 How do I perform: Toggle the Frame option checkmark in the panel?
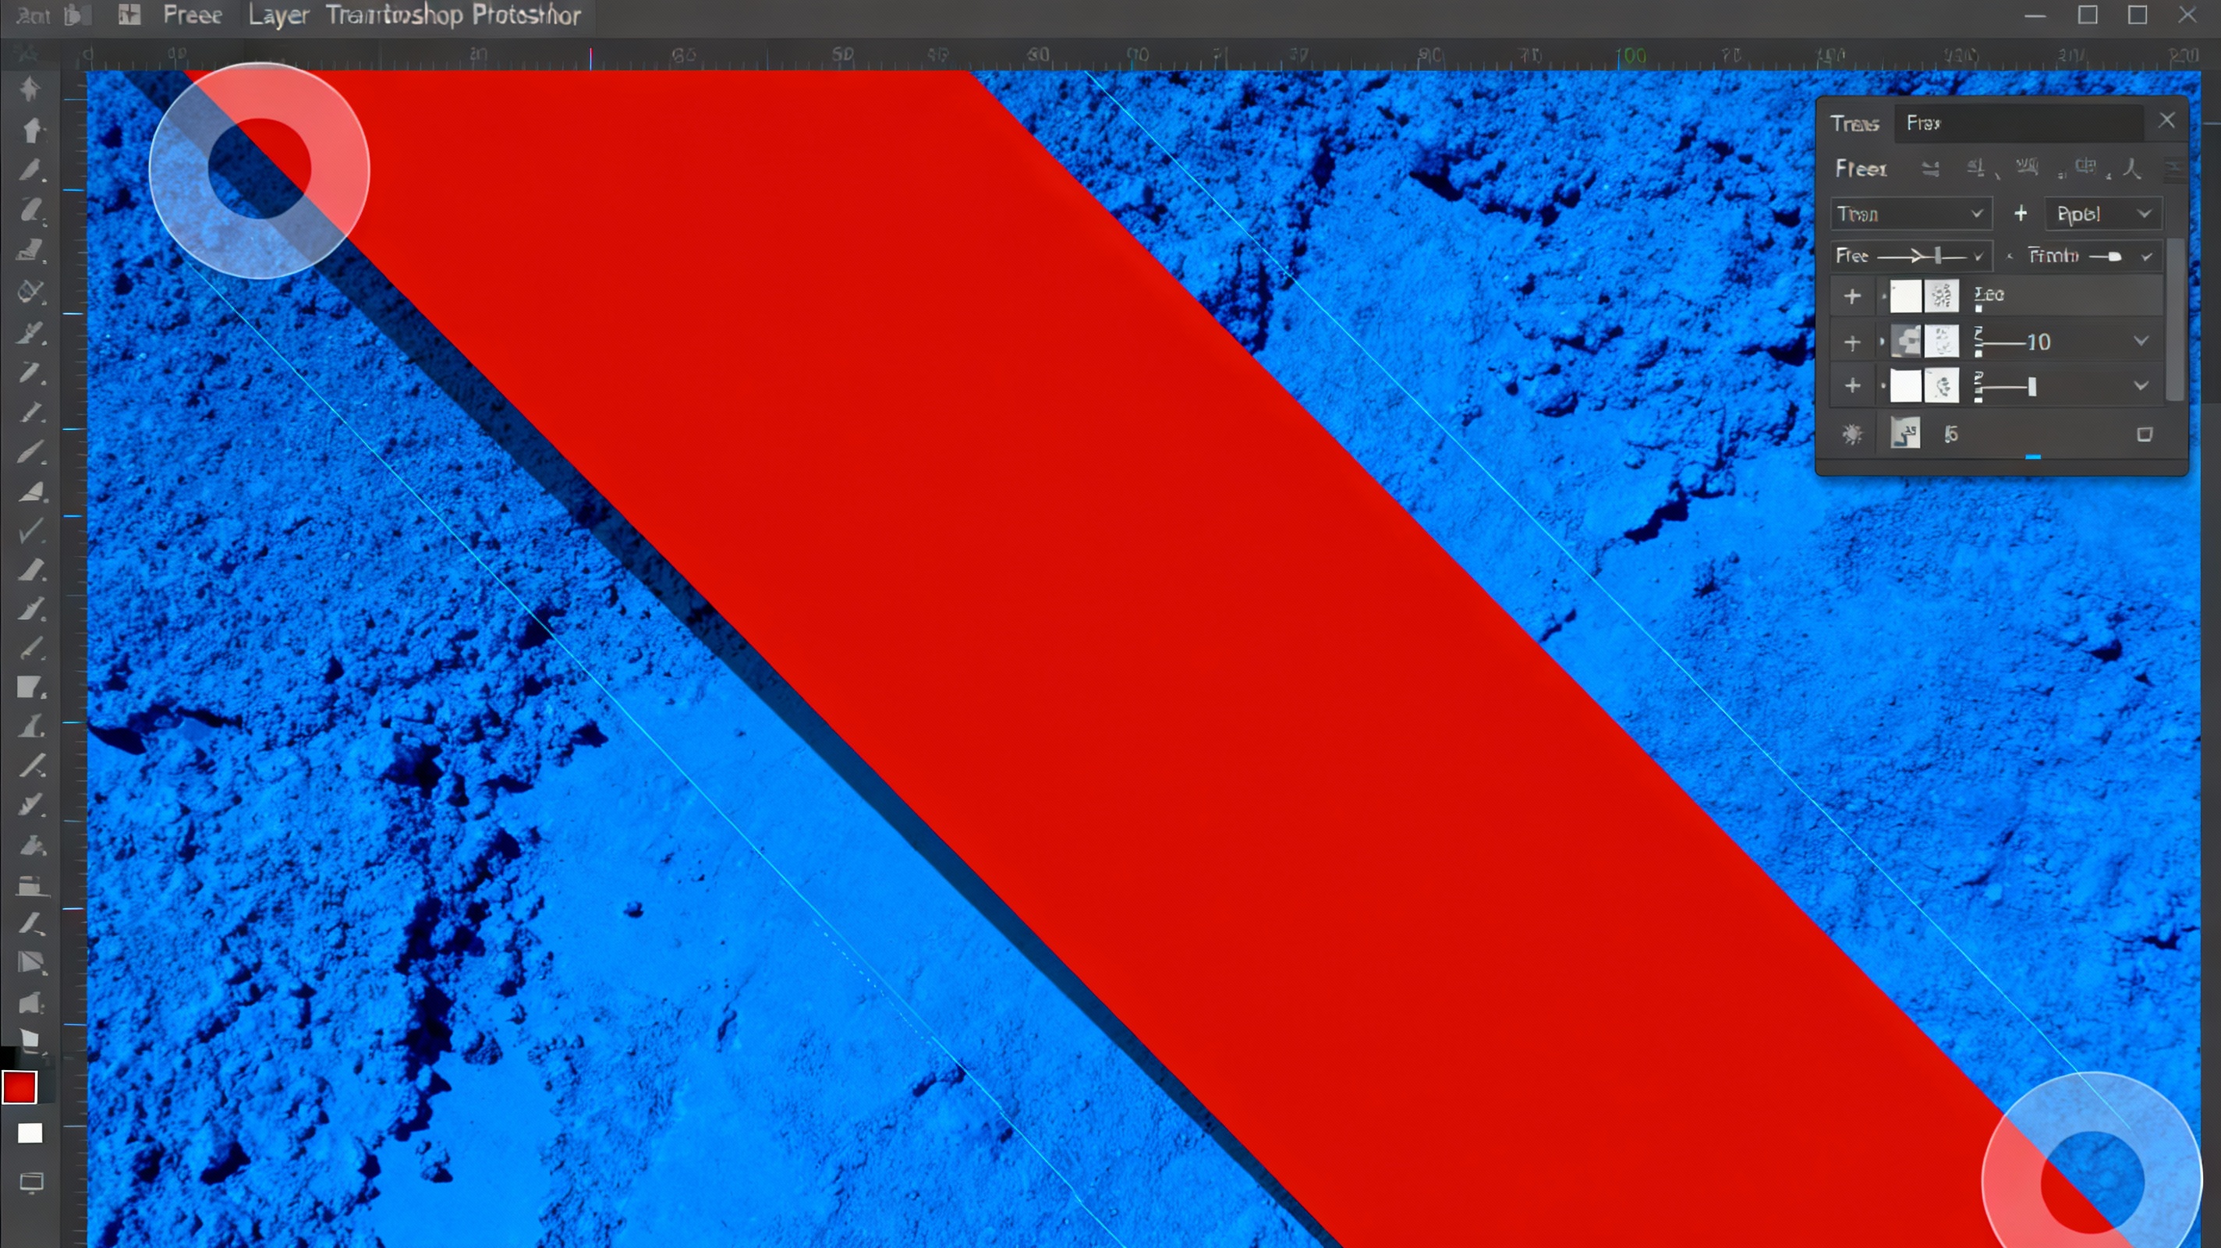(x=2146, y=257)
